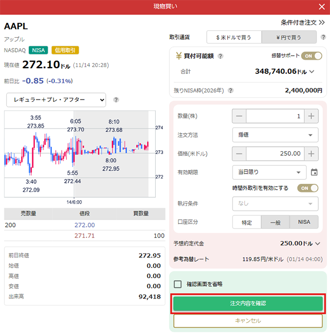Select 一般 account type
Image resolution: width=330 pixels, height=336 pixels.
[x=276, y=222]
